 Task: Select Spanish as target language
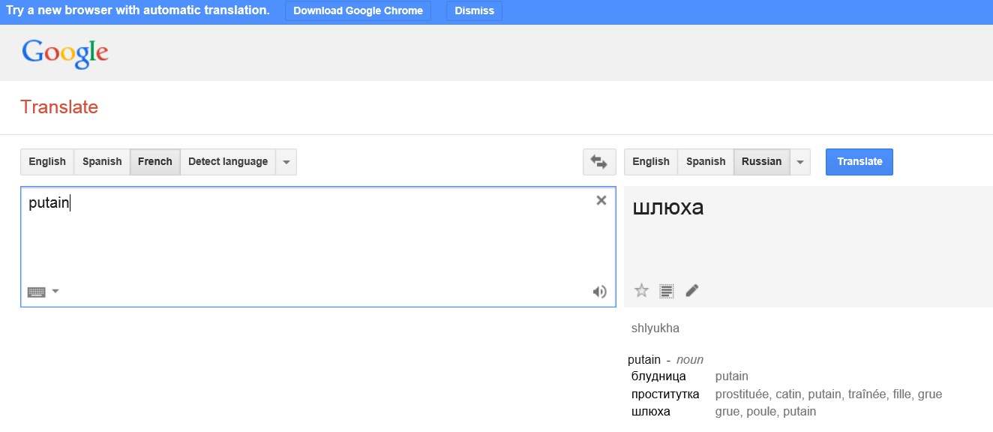click(x=705, y=161)
